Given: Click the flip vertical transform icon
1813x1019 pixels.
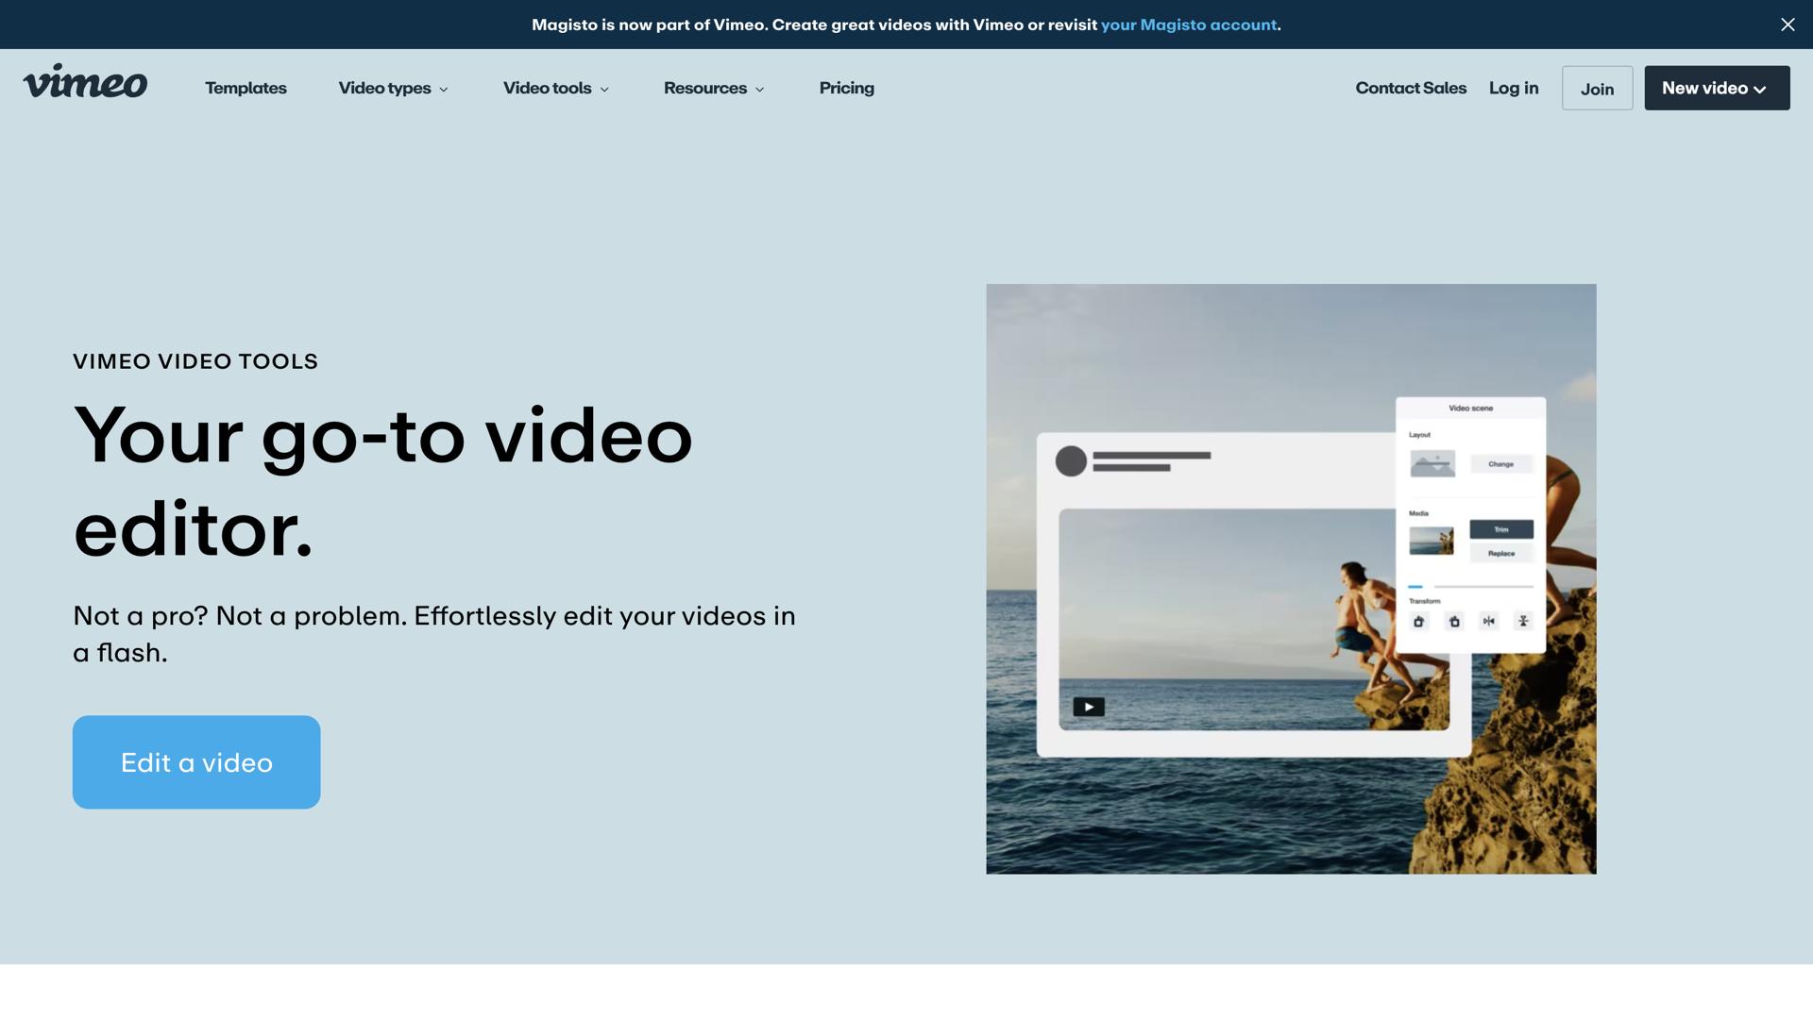Looking at the screenshot, I should click(x=1523, y=622).
